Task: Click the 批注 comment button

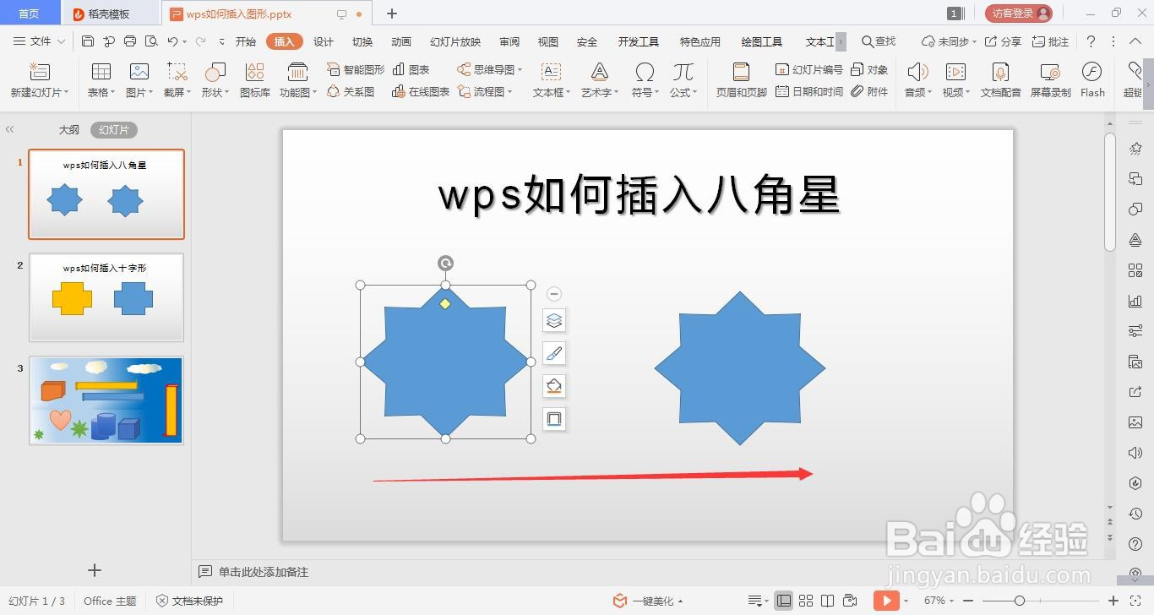Action: coord(1051,41)
